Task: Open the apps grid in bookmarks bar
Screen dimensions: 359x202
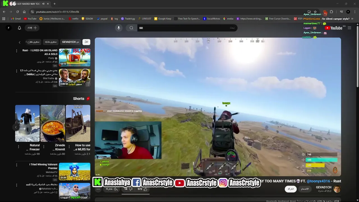Action: [4, 19]
